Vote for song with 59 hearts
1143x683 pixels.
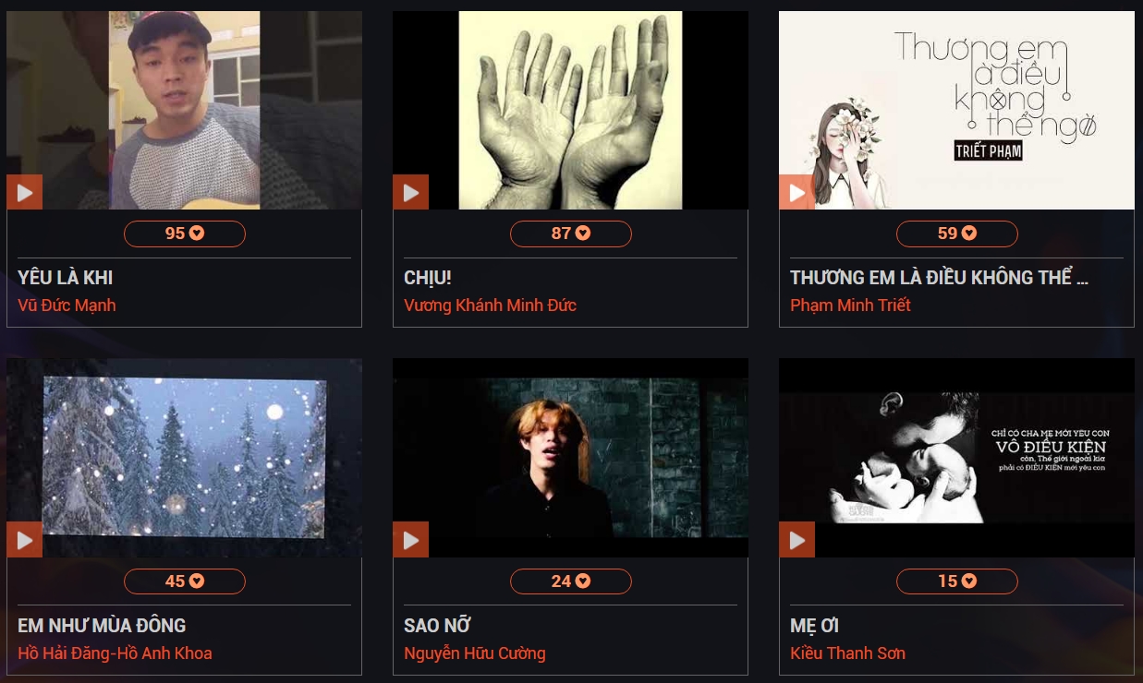pos(957,234)
